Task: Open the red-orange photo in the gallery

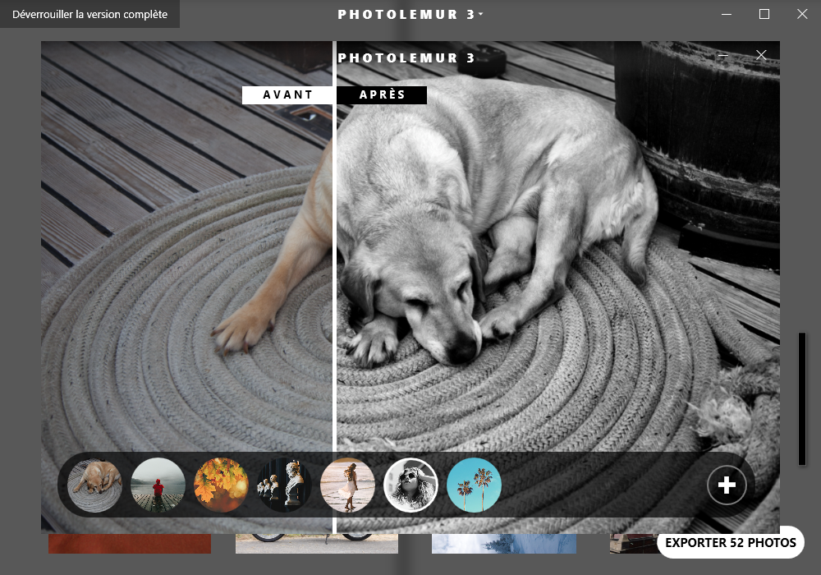Action: [x=130, y=544]
